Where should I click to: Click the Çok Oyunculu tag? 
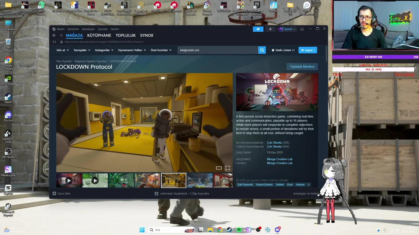245,185
